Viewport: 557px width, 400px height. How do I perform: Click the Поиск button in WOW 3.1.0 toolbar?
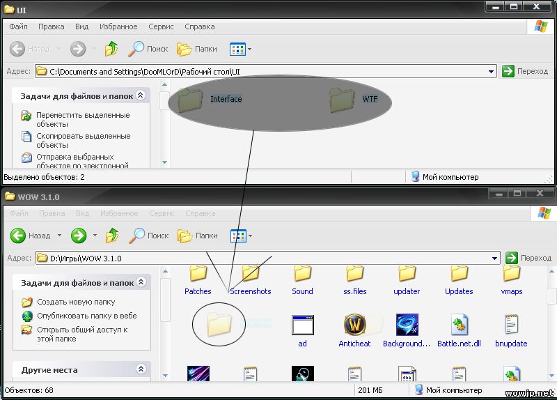[148, 236]
